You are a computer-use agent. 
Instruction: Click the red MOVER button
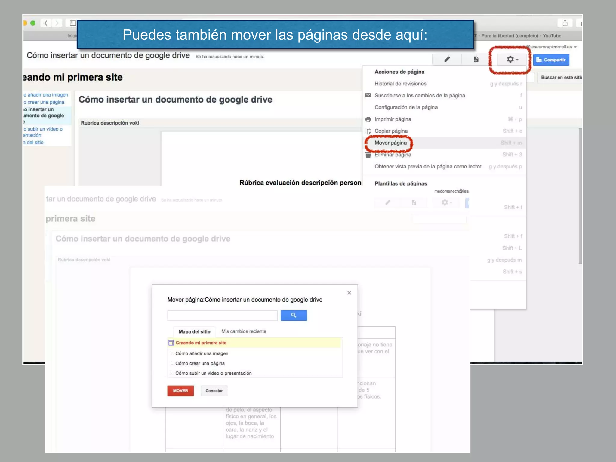180,391
